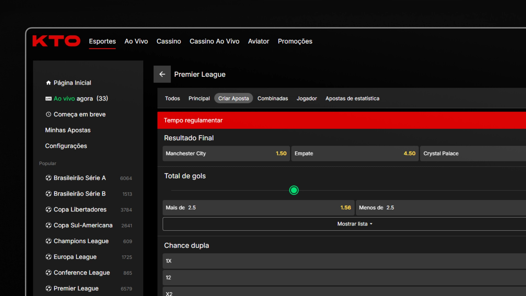Click the ball icon for Brasileirão Série A

(48, 178)
